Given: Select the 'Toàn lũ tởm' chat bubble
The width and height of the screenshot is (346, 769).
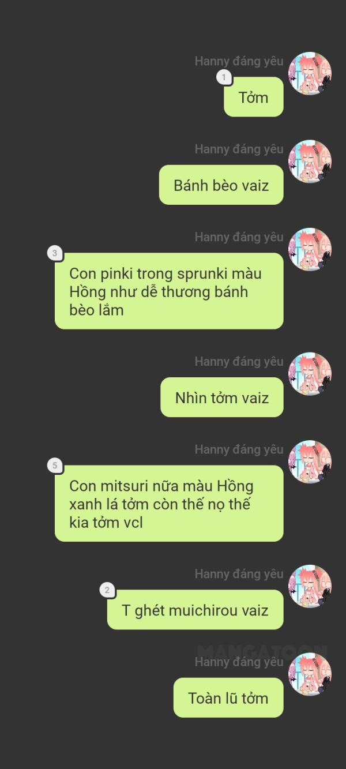Looking at the screenshot, I should pyautogui.click(x=228, y=697).
